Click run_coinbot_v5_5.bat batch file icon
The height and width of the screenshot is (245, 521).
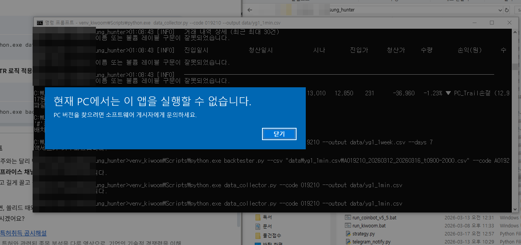(x=348, y=217)
